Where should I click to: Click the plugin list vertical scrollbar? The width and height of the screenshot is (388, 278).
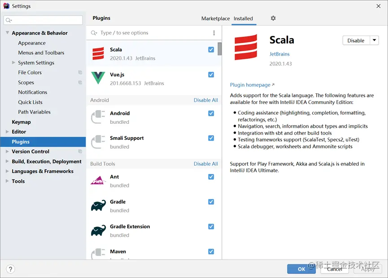219,49
